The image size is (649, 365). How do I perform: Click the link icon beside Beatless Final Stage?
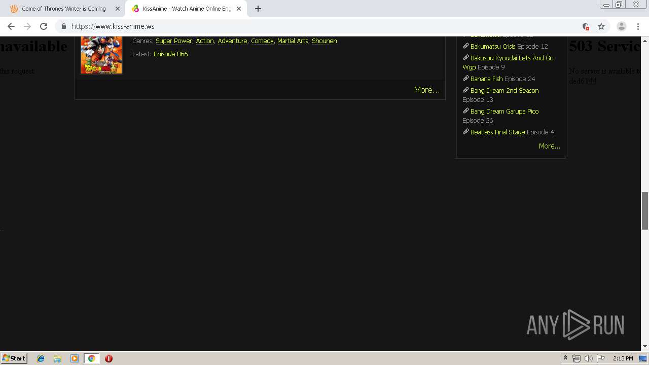(466, 131)
